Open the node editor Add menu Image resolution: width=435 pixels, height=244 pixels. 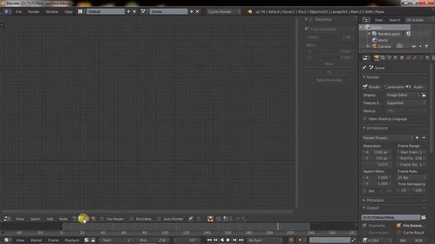pos(50,219)
